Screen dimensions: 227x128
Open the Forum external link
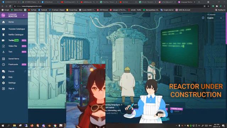[14, 71]
